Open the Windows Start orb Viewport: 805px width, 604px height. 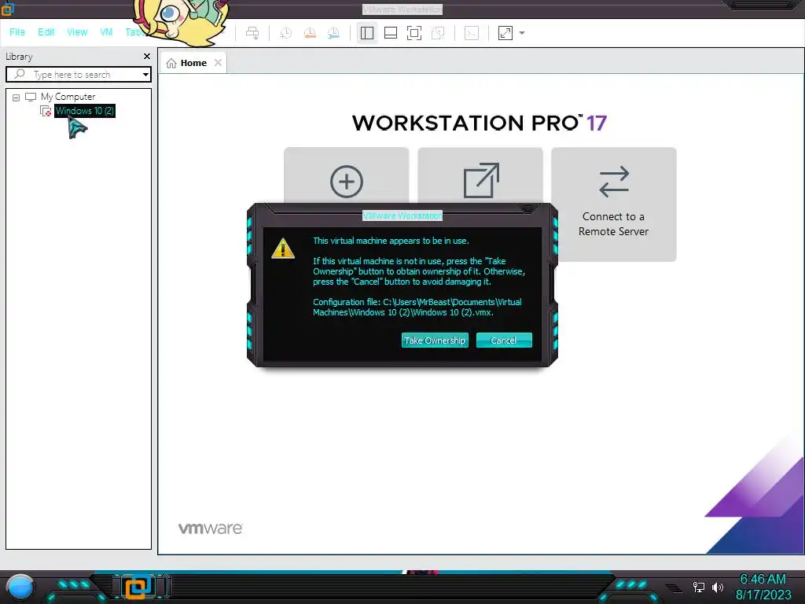point(20,587)
